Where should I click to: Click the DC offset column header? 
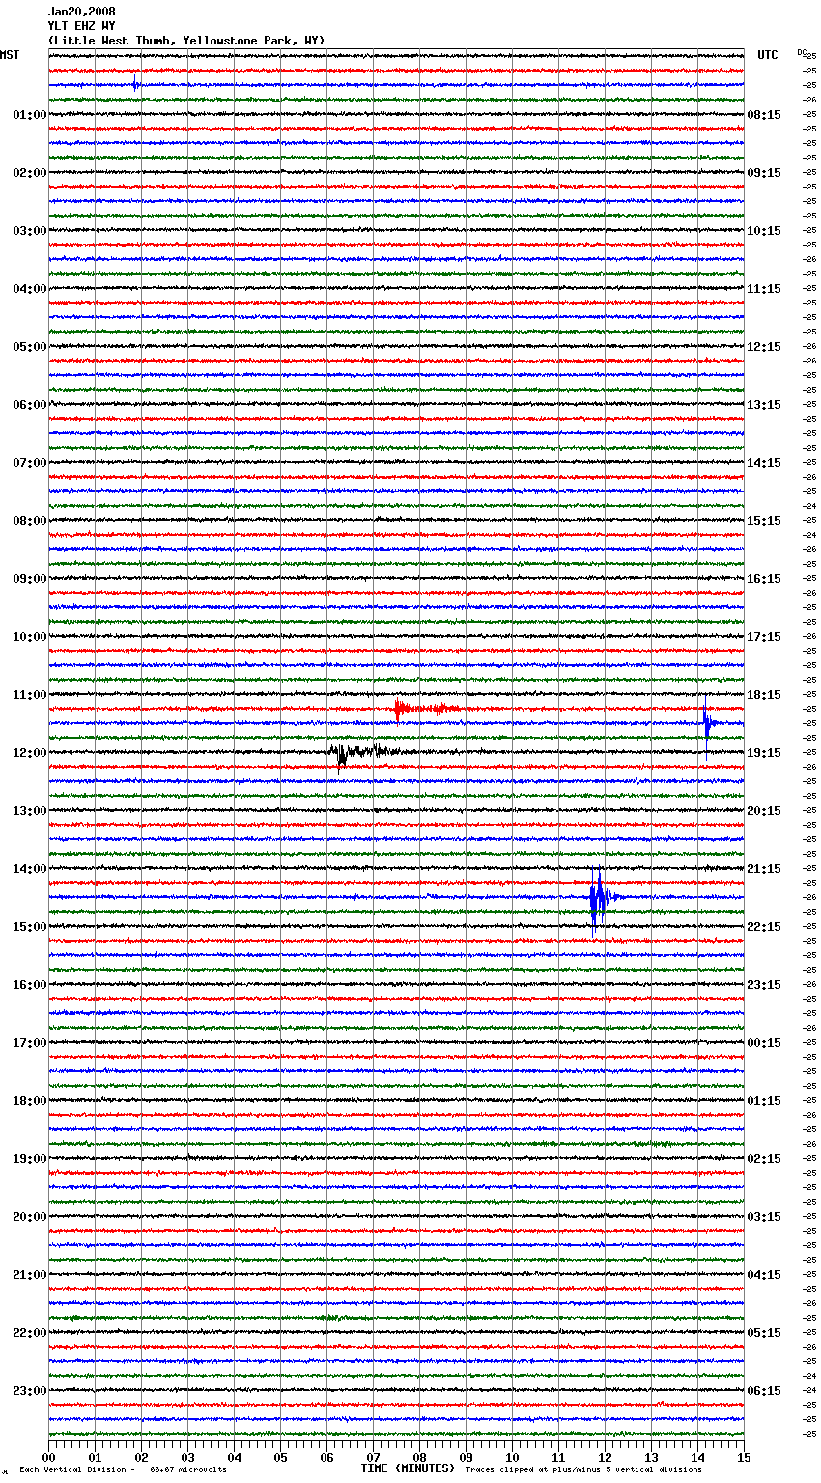[x=801, y=52]
